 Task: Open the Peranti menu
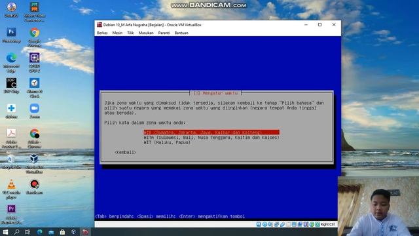[x=164, y=33]
